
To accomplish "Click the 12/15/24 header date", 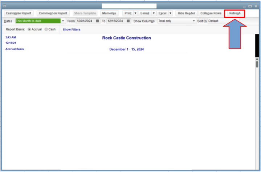I will pyautogui.click(x=11, y=43).
